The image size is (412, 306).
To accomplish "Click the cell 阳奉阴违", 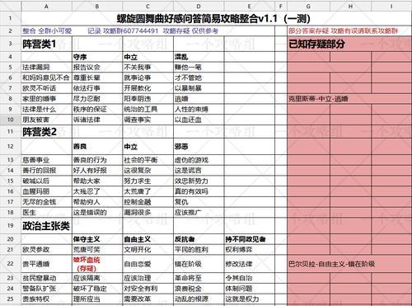I will [x=147, y=99].
